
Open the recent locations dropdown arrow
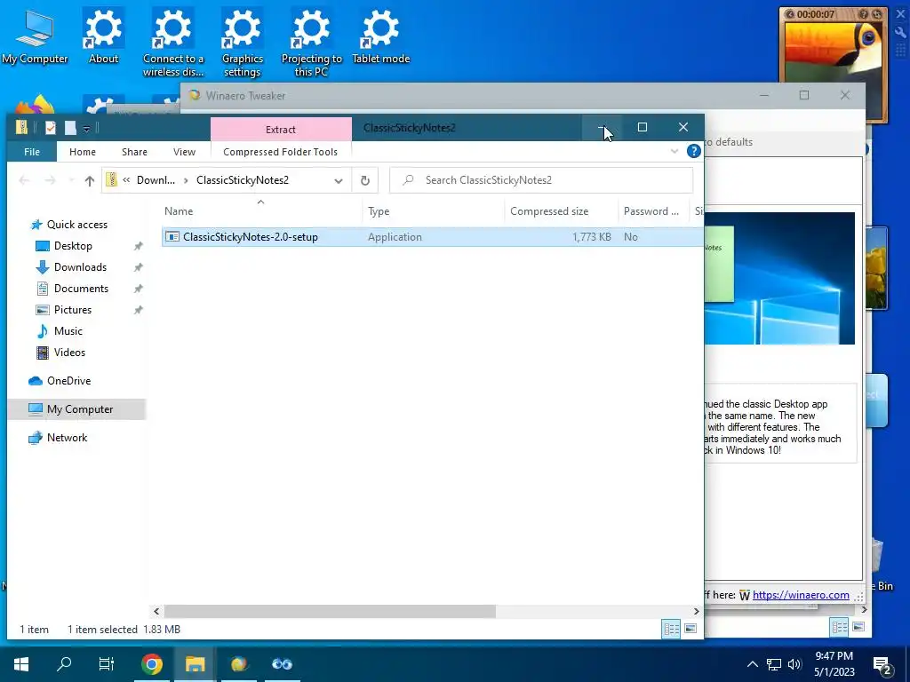click(71, 180)
